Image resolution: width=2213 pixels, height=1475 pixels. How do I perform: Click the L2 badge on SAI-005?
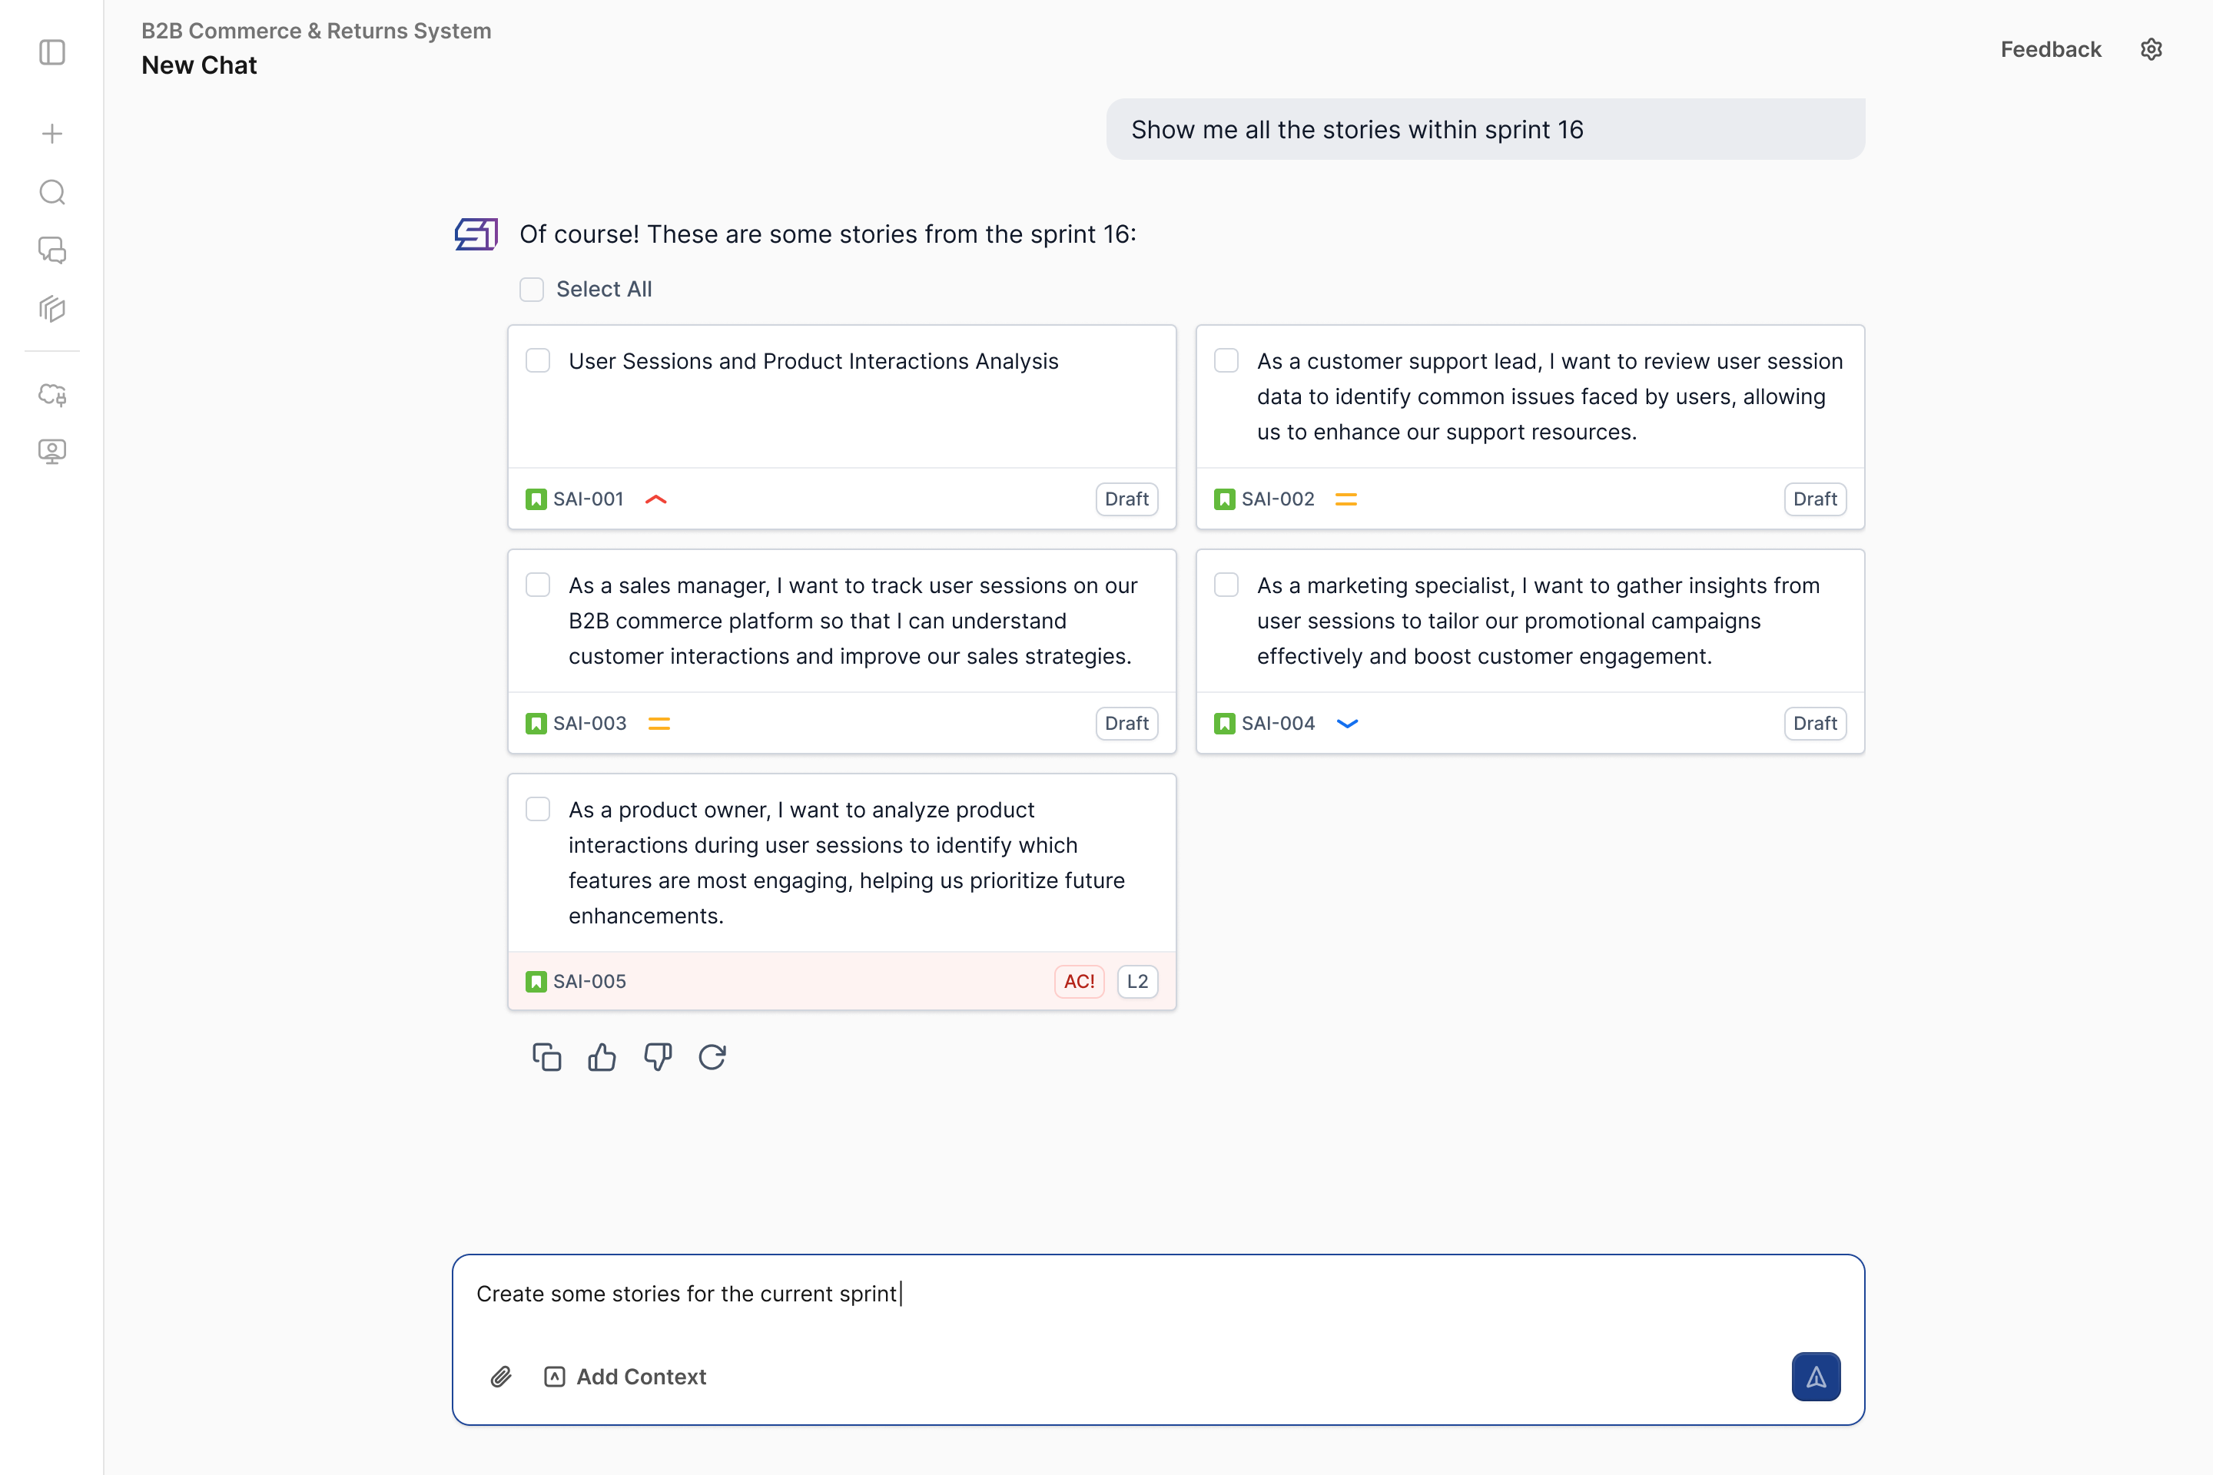1137,981
